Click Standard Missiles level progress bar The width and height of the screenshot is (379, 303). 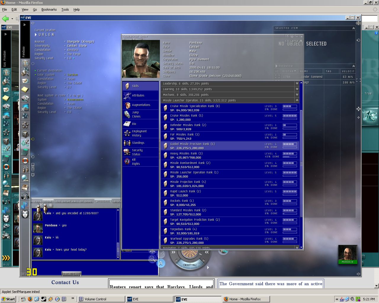coord(290,210)
